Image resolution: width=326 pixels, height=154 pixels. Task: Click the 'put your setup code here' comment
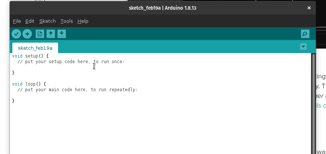coord(71,62)
